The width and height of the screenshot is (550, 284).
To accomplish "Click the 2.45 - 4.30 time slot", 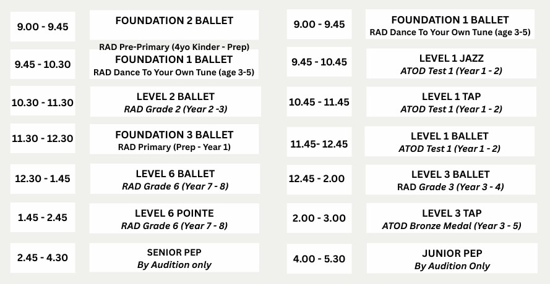I will click(42, 258).
